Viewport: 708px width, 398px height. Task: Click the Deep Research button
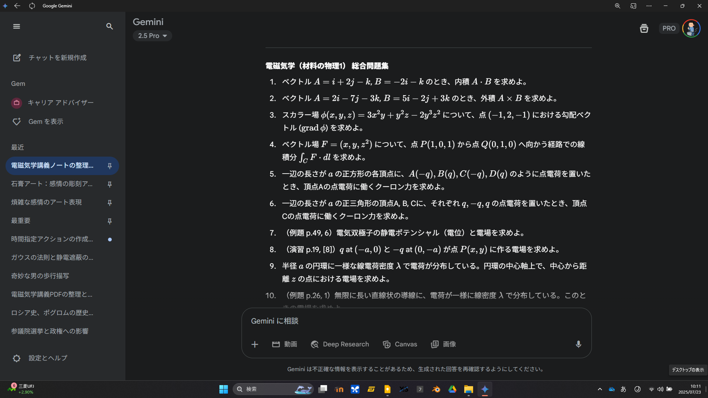point(340,344)
